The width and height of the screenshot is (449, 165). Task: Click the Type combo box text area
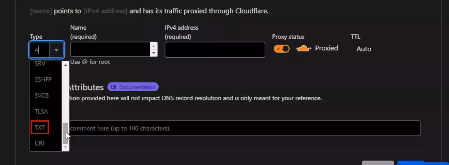point(40,50)
